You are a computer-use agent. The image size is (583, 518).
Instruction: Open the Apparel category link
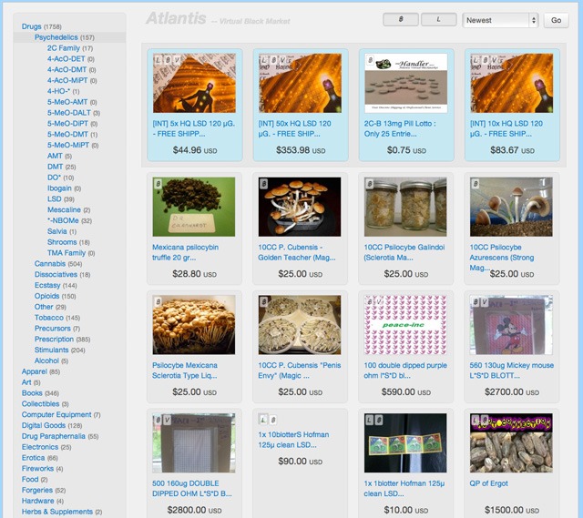click(35, 371)
